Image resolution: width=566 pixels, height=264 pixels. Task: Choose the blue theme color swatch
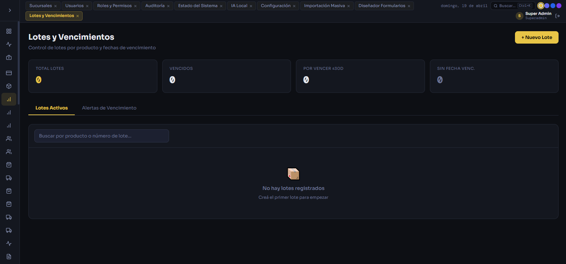(553, 6)
